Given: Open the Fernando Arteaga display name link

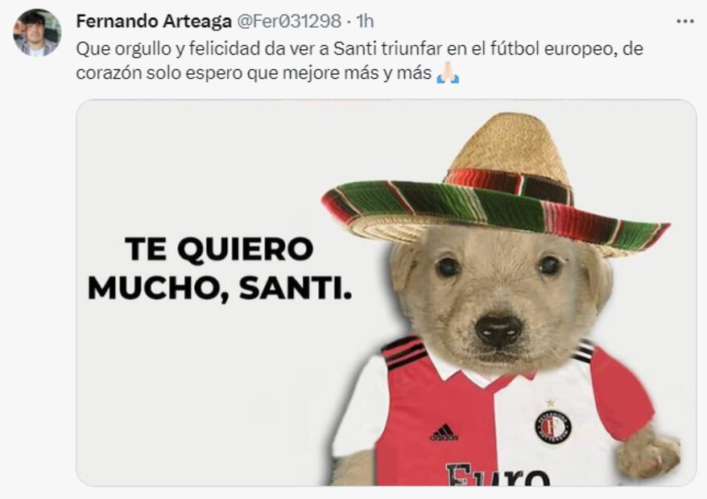Looking at the screenshot, I should (154, 21).
